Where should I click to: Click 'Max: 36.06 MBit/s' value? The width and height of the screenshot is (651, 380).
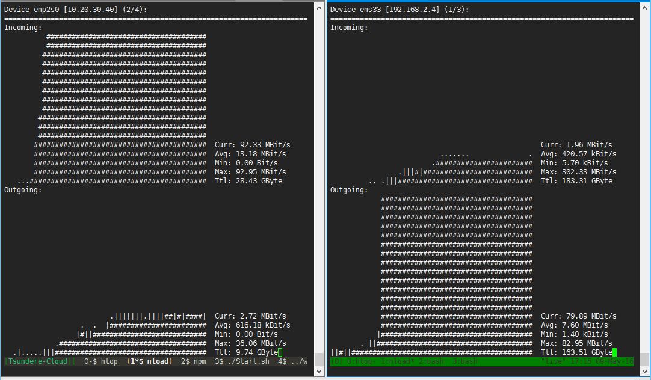pyautogui.click(x=250, y=343)
